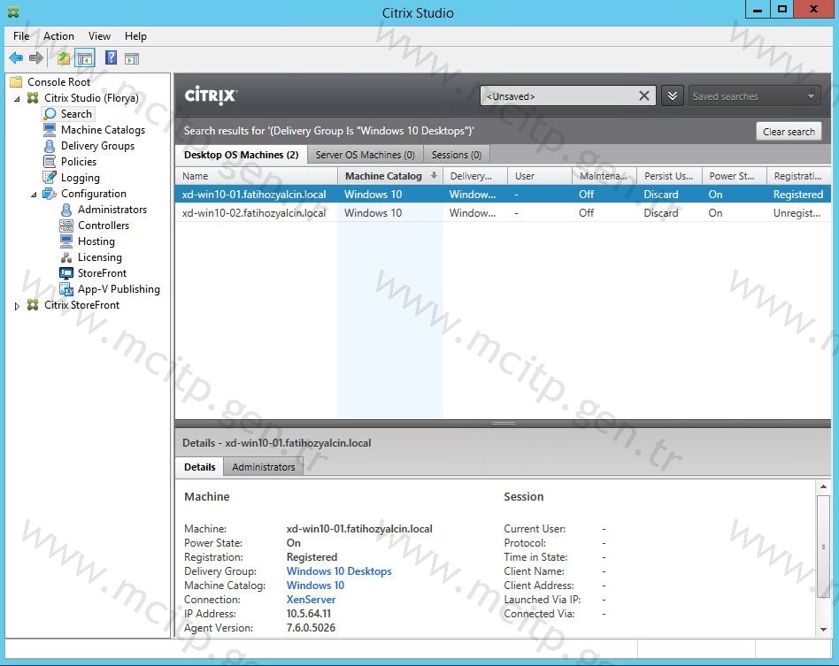Sort by Delivery column header
This screenshot has width=839, height=666.
point(475,176)
